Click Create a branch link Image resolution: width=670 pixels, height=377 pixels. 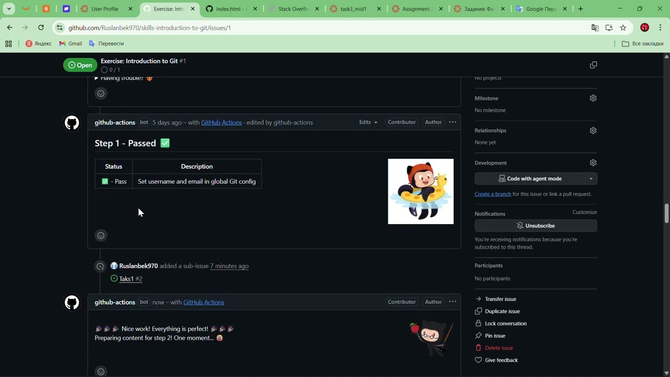493,194
